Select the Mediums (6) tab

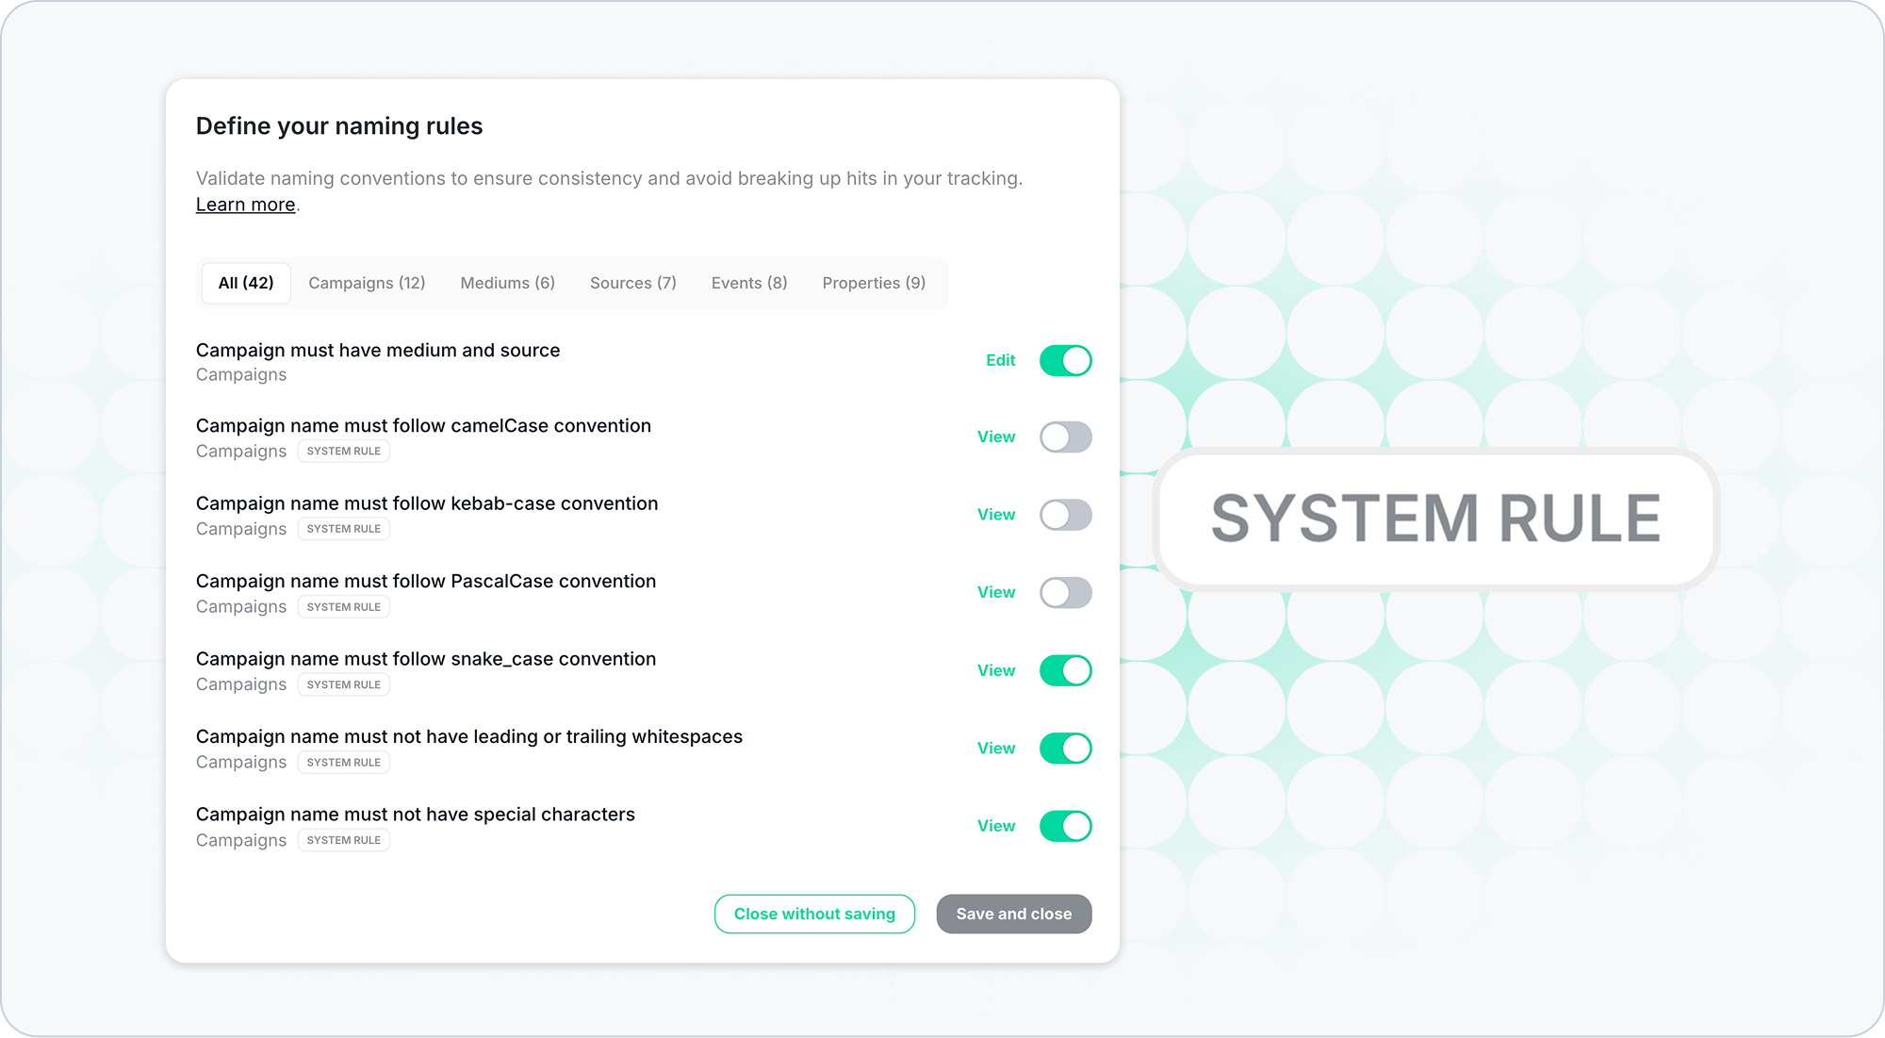[x=507, y=283]
